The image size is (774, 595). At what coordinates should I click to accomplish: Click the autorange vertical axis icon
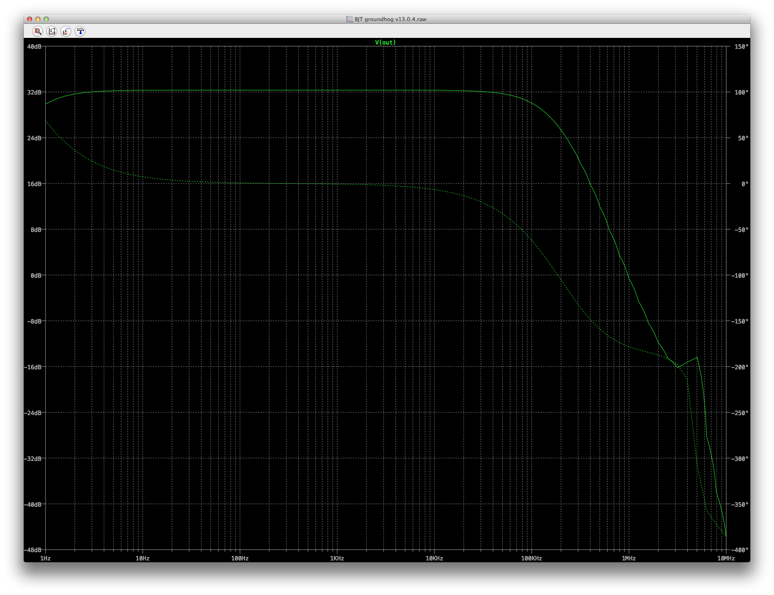pos(52,31)
